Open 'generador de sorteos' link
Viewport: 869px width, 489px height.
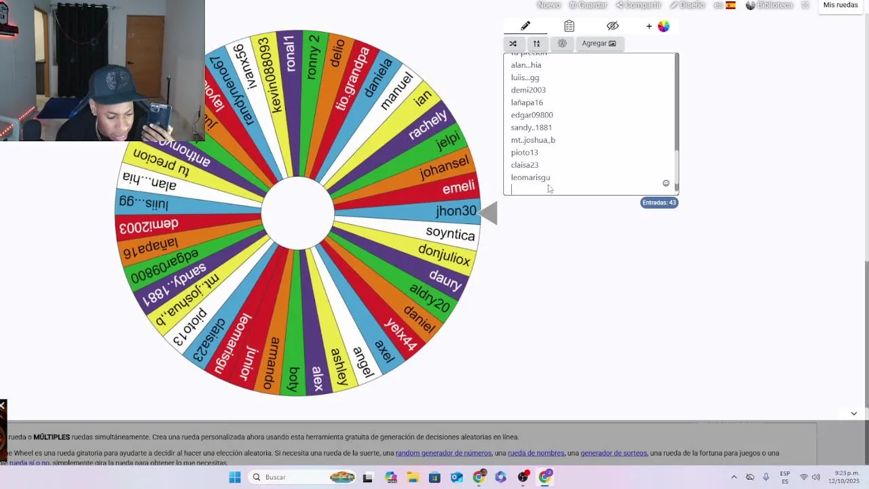click(x=614, y=453)
